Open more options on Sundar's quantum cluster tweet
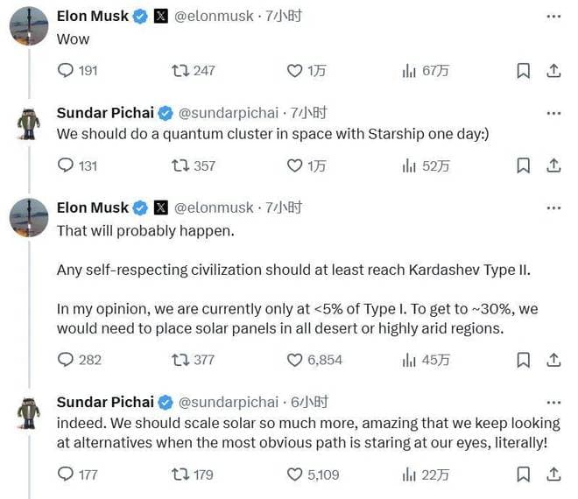Image resolution: width=578 pixels, height=499 pixels. coord(553,112)
